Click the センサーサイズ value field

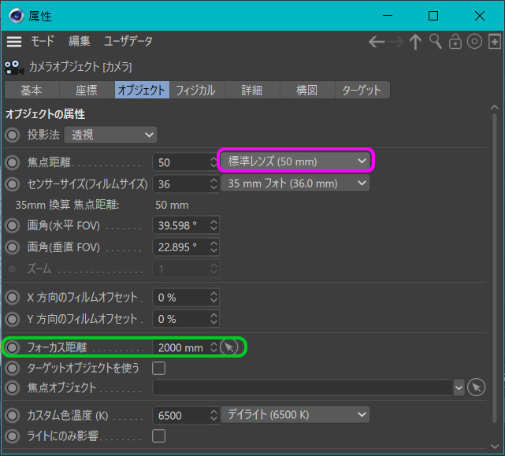[x=180, y=184]
